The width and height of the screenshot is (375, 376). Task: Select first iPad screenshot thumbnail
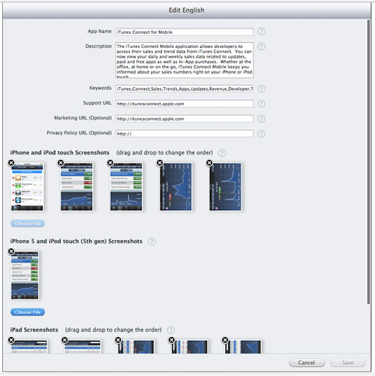coord(29,347)
